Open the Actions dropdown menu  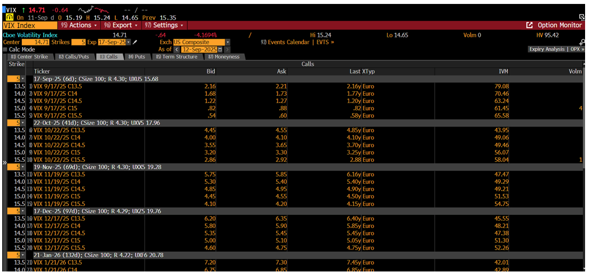pos(79,25)
